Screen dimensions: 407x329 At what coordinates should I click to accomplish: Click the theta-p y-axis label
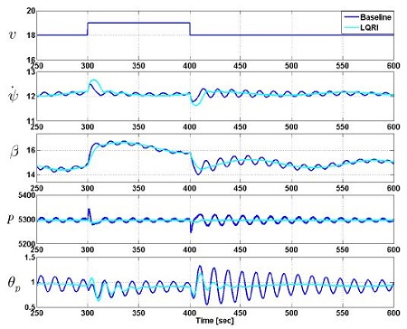pyautogui.click(x=14, y=283)
